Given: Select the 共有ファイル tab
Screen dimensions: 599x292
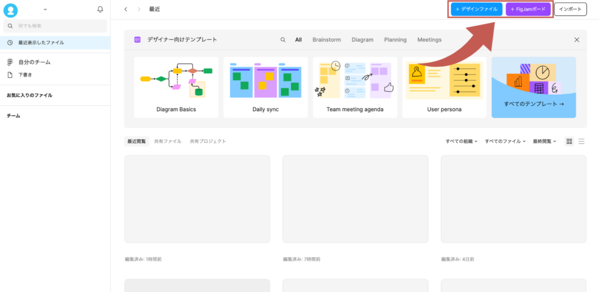Looking at the screenshot, I should click(x=168, y=141).
